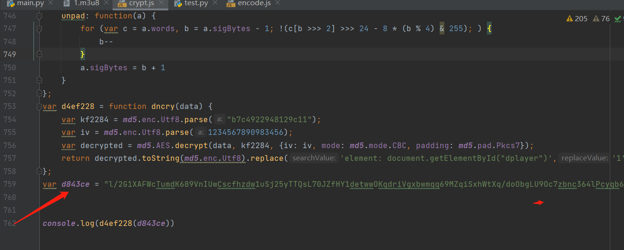Click fold end marker at line 751

[x=39, y=81]
